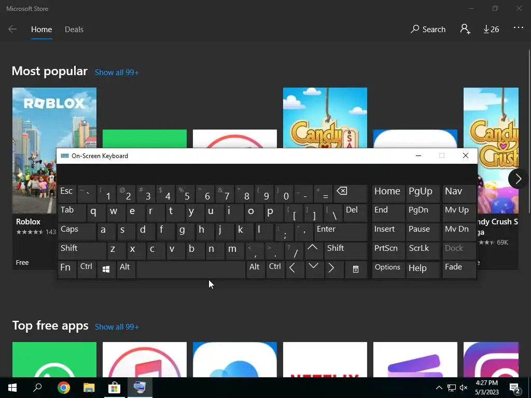Open the Roblox app tile
This screenshot has width=531, height=398.
[34, 178]
